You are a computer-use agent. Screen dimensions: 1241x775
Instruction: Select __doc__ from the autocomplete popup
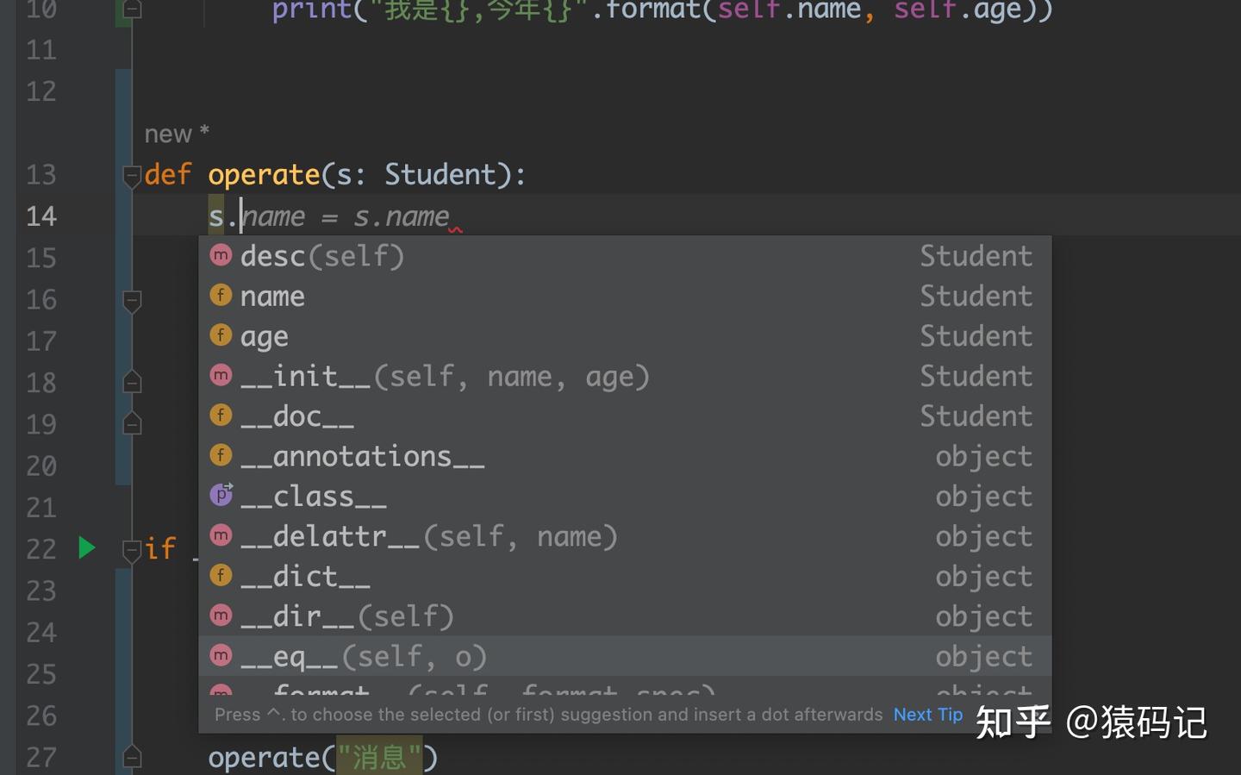tap(297, 415)
